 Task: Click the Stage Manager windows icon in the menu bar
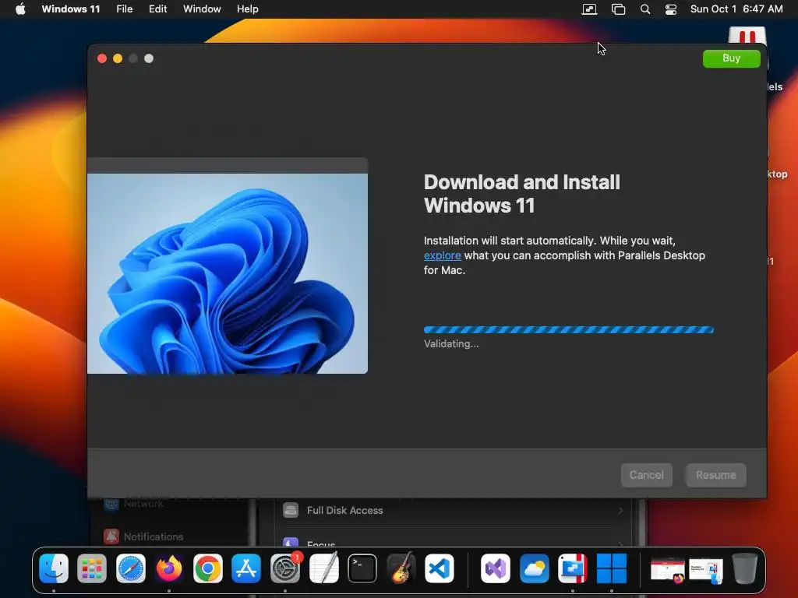coord(618,9)
